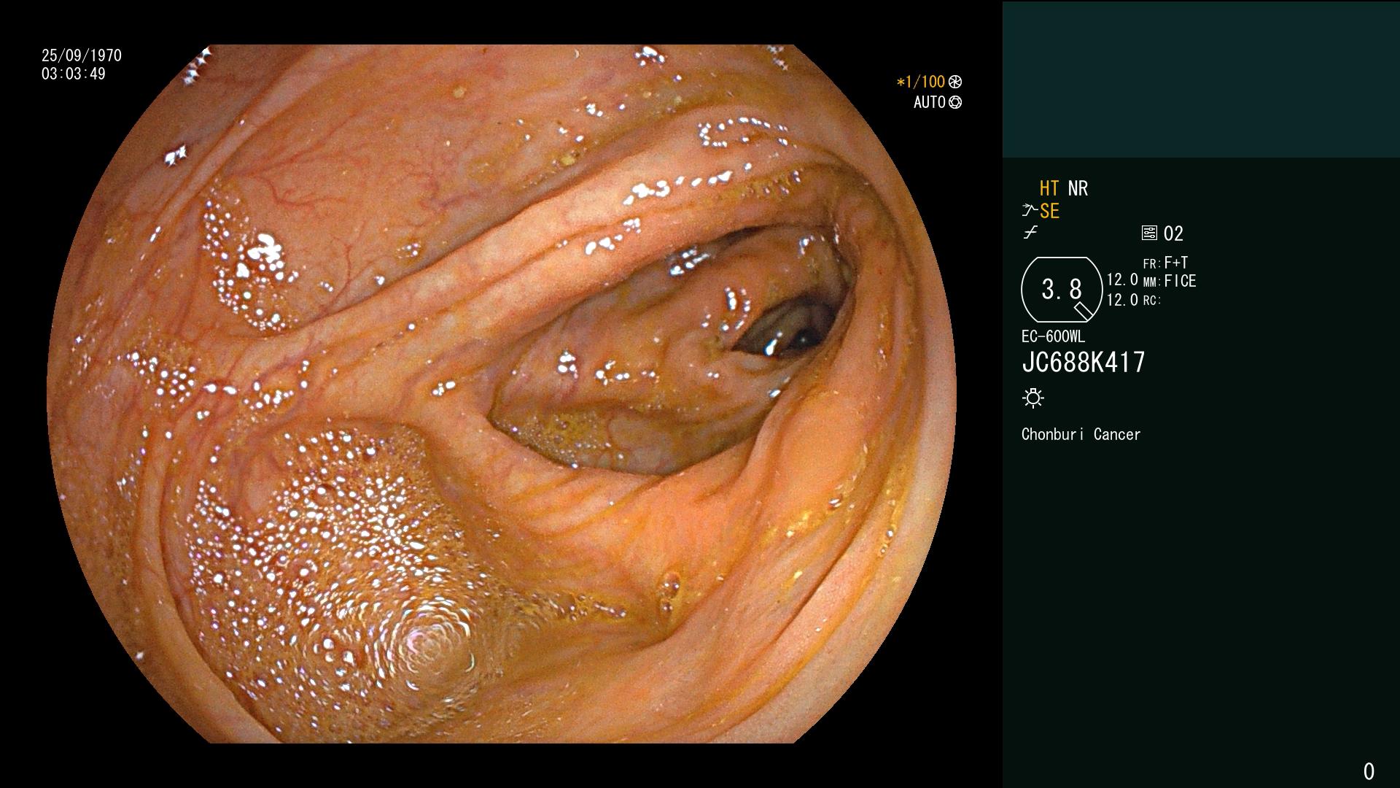
Task: Click the date 25/09/1970
Action: pyautogui.click(x=82, y=55)
